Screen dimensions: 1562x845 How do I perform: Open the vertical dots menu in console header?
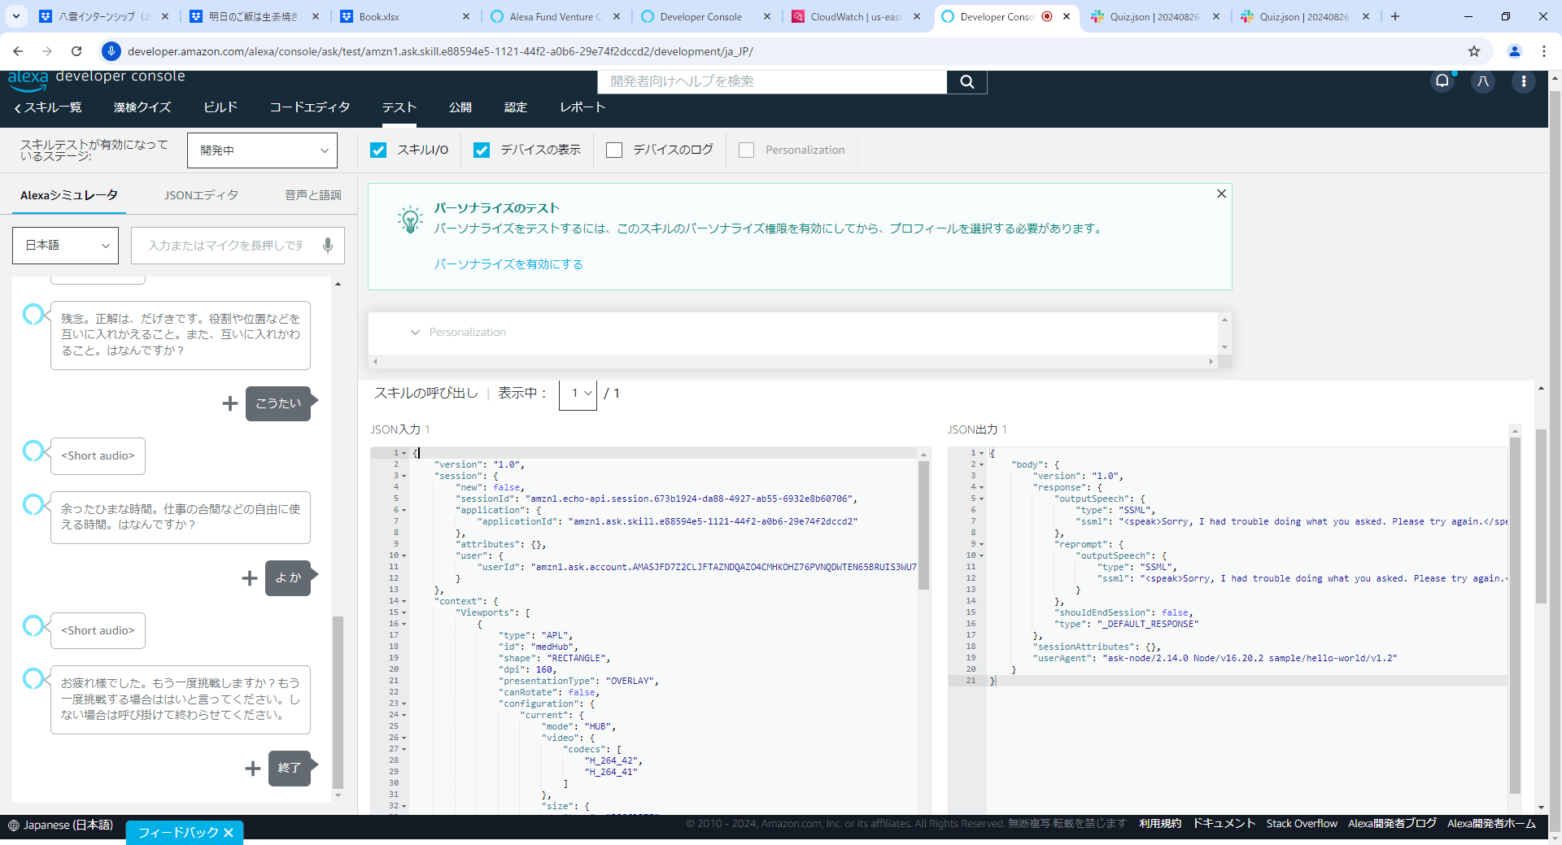click(x=1524, y=81)
